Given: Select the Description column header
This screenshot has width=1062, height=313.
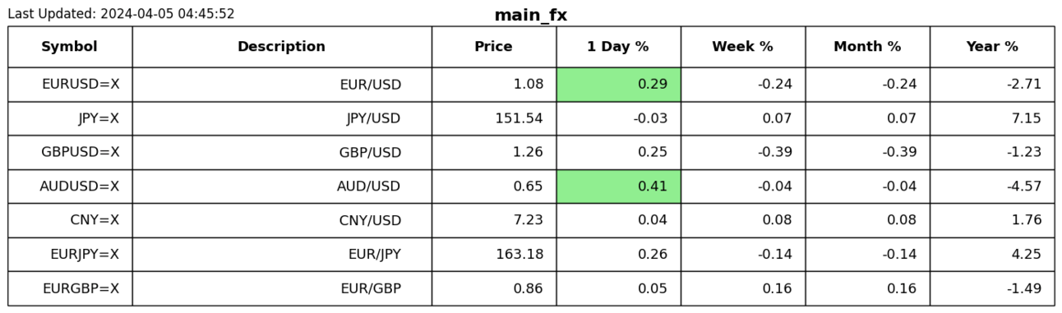Looking at the screenshot, I should [282, 47].
